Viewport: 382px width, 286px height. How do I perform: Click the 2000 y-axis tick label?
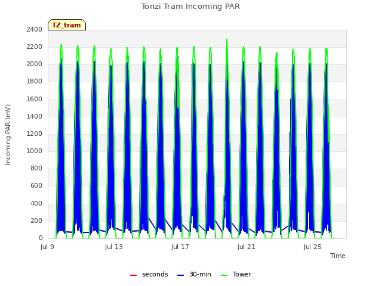35,64
